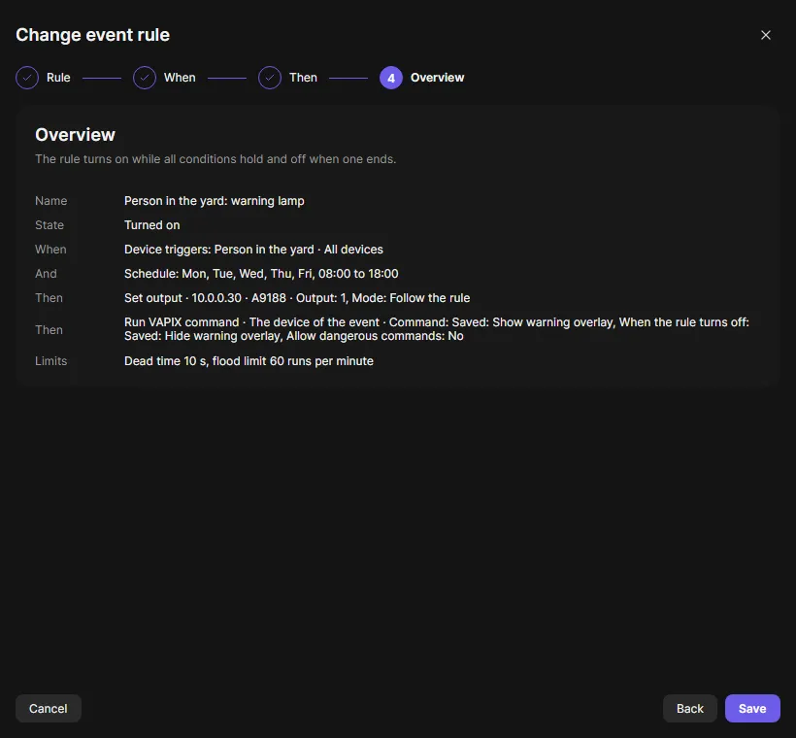Click the rule conditions description sentence
Screen dimensions: 796x738
pyautogui.click(x=216, y=159)
